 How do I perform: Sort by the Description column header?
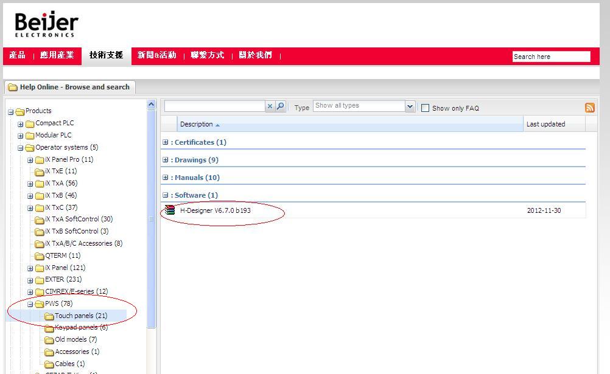tap(197, 124)
